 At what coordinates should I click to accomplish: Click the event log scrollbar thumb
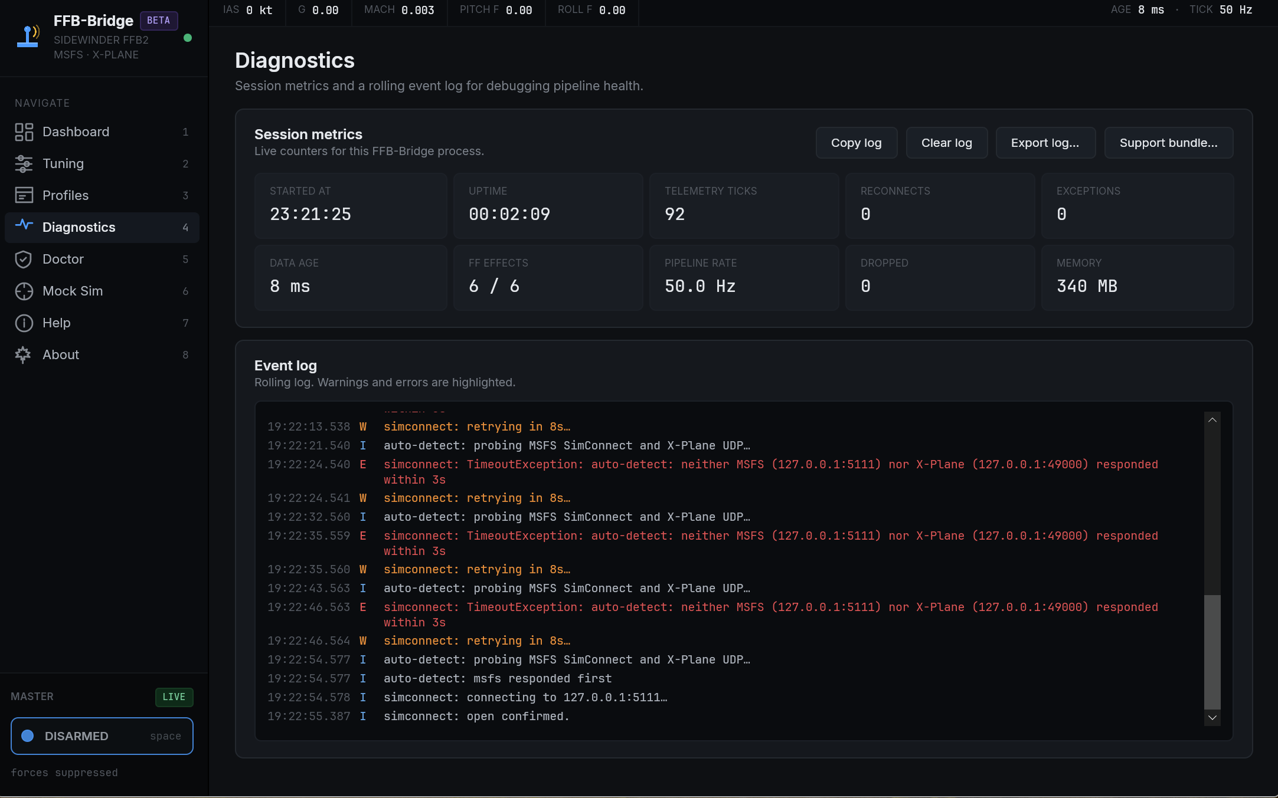pos(1212,651)
